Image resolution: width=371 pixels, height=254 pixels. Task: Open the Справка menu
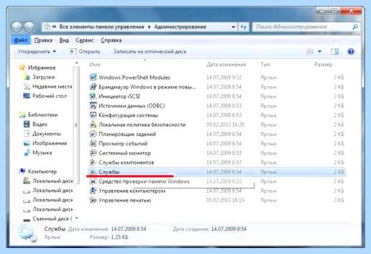coord(111,41)
